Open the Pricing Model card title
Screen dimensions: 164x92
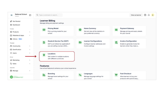[x=53, y=28]
